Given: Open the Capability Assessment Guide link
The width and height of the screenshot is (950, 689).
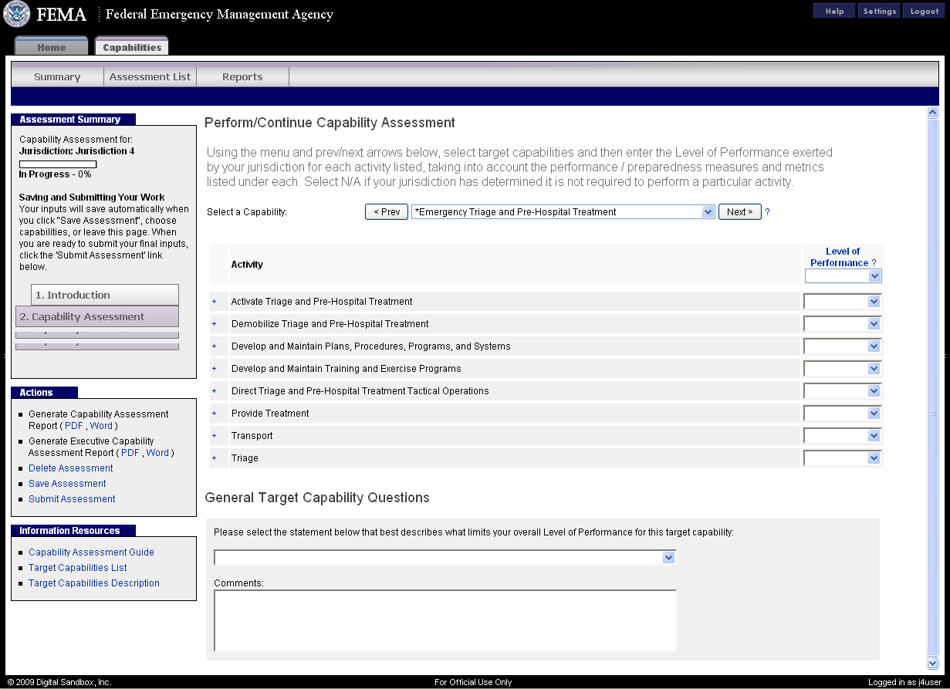Looking at the screenshot, I should (x=91, y=552).
